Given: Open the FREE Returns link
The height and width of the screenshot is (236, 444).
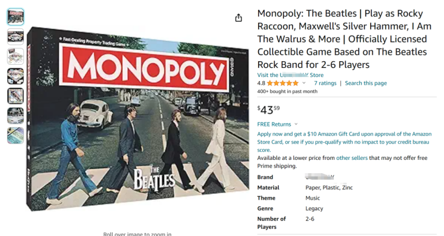Looking at the screenshot, I should coord(274,124).
